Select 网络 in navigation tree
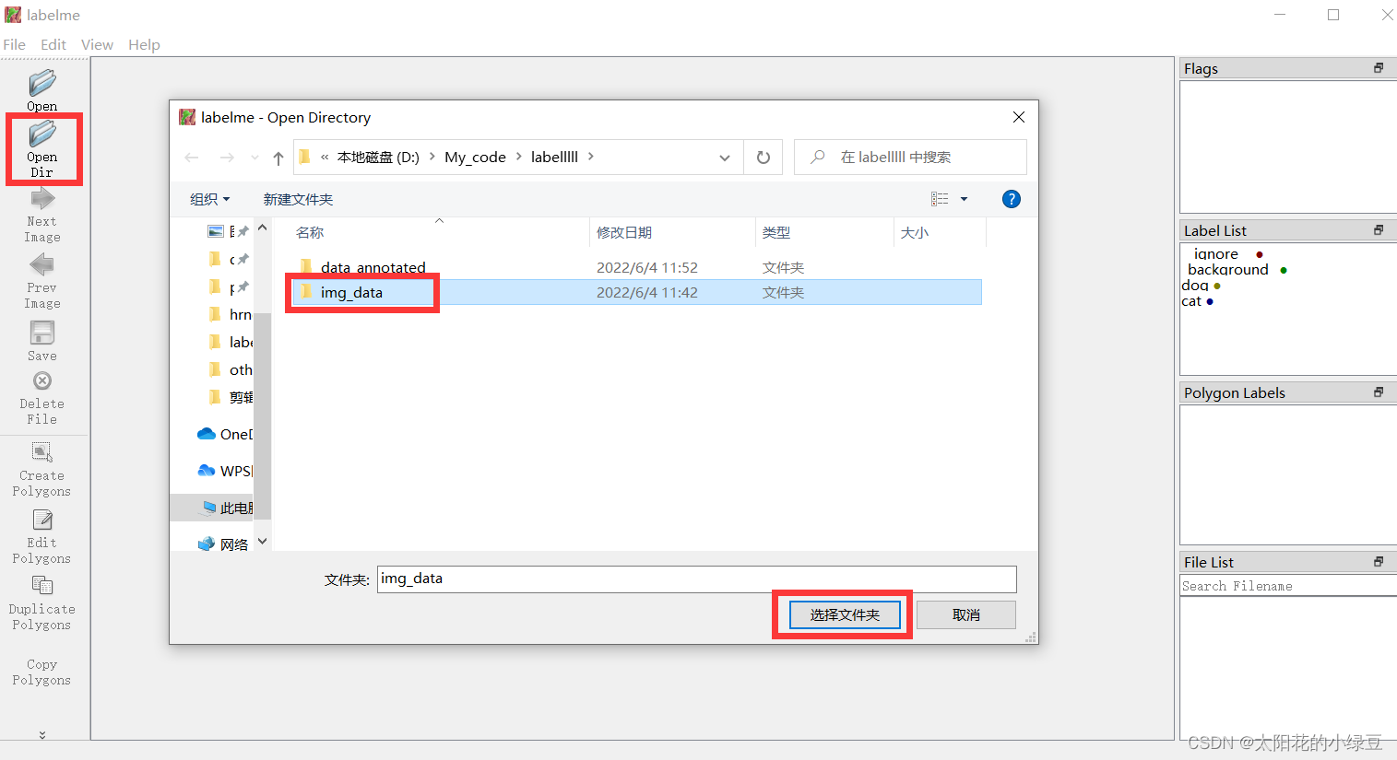 [223, 544]
